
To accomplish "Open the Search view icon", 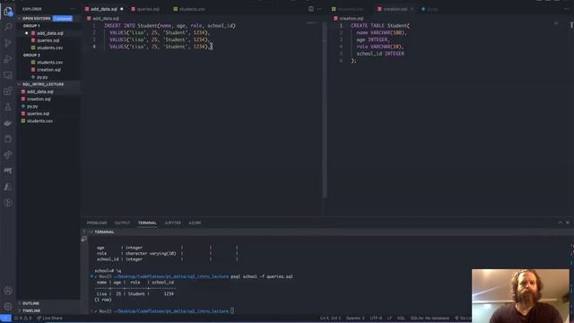I will coord(8,27).
